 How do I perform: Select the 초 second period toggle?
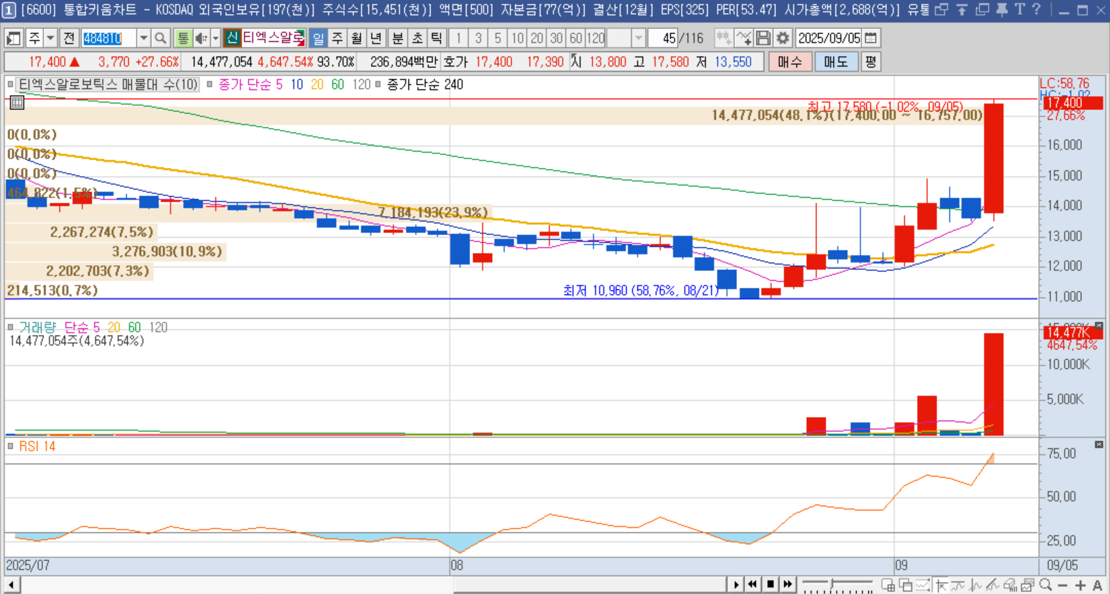tap(417, 38)
